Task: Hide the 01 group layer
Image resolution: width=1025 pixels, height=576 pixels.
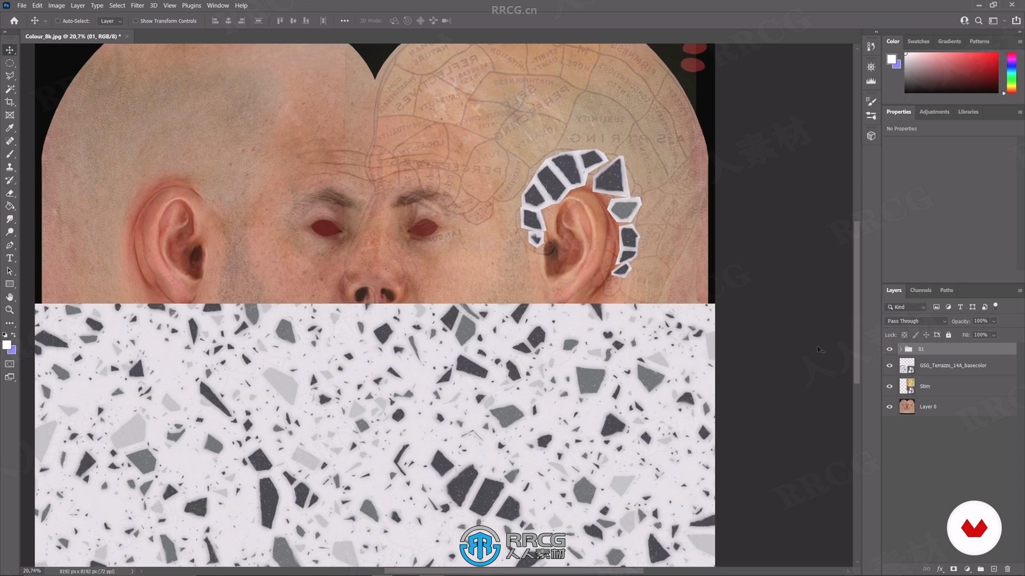Action: tap(889, 349)
